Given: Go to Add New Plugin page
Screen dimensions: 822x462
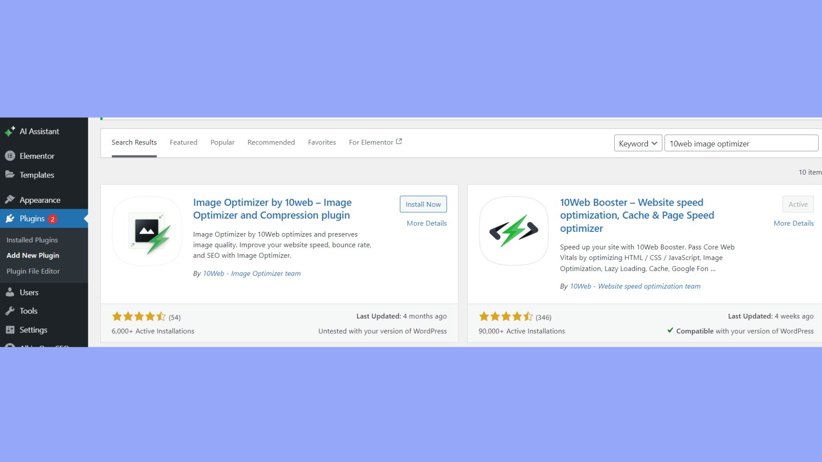Looking at the screenshot, I should click(33, 255).
